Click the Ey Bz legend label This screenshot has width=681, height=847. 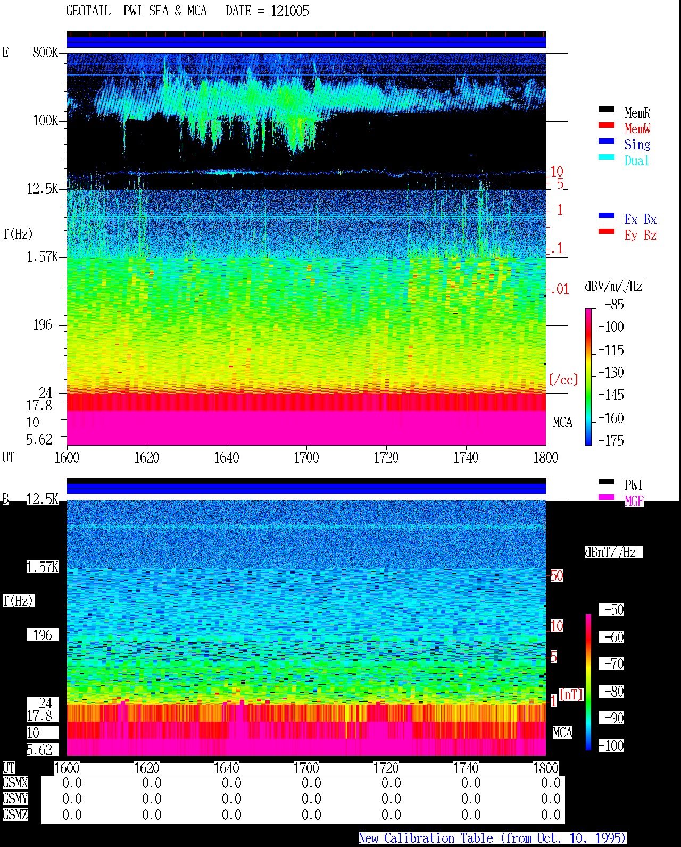click(x=641, y=235)
